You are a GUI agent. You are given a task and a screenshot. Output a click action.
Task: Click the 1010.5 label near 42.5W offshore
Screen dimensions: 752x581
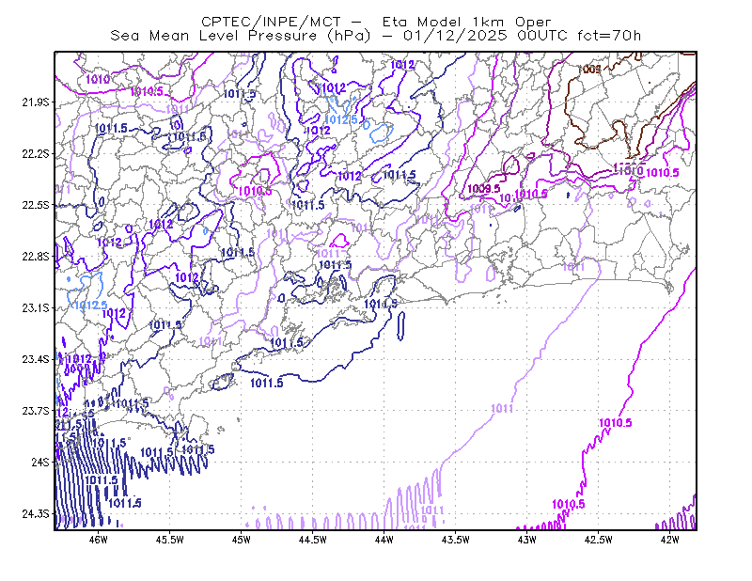coord(616,423)
